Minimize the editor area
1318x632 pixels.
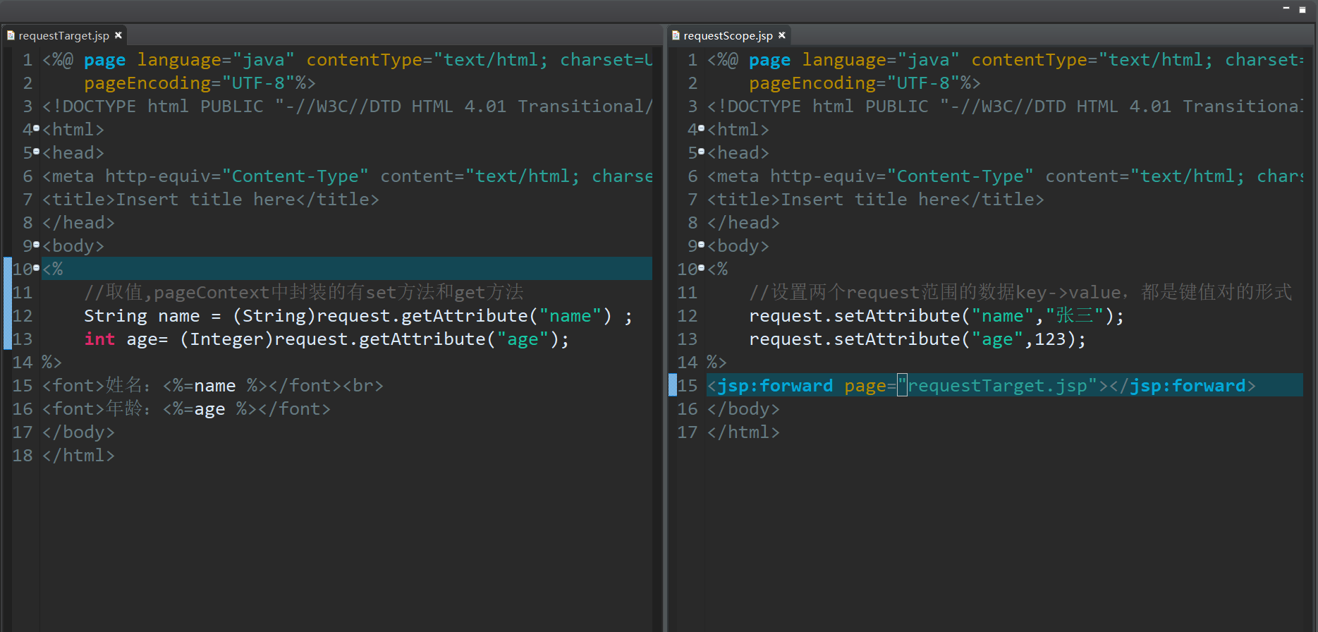[x=1286, y=8]
